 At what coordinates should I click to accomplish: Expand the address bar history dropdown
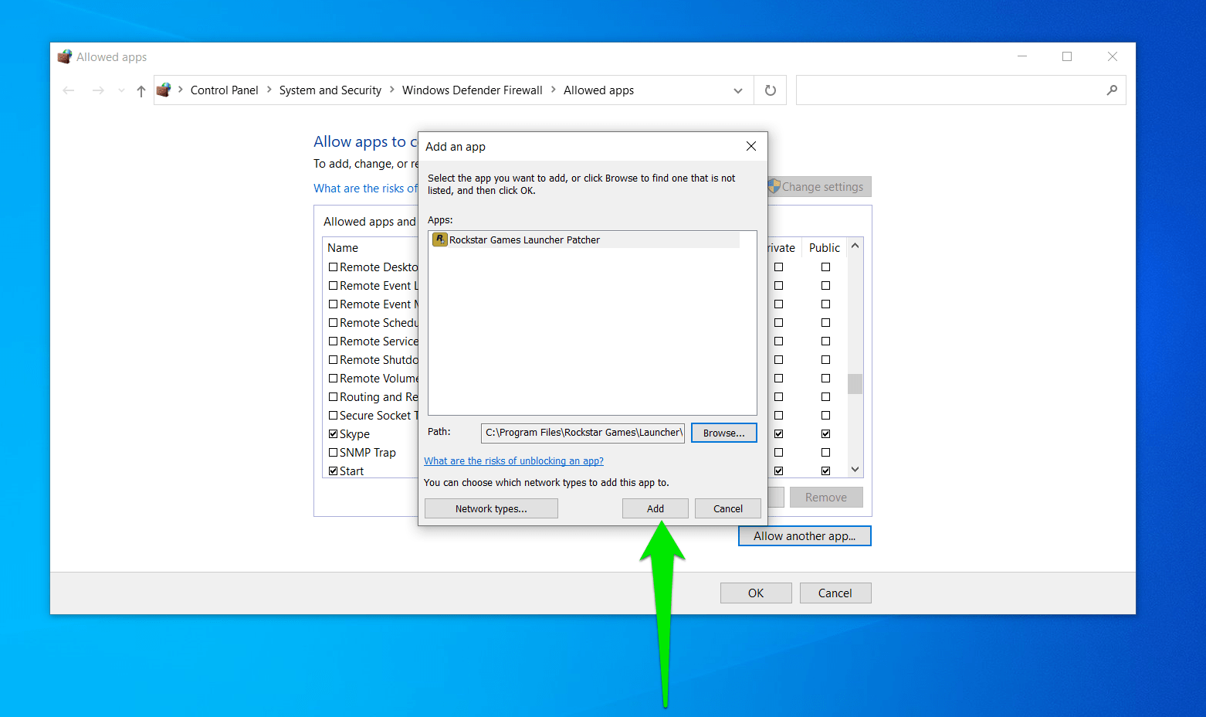pos(738,91)
